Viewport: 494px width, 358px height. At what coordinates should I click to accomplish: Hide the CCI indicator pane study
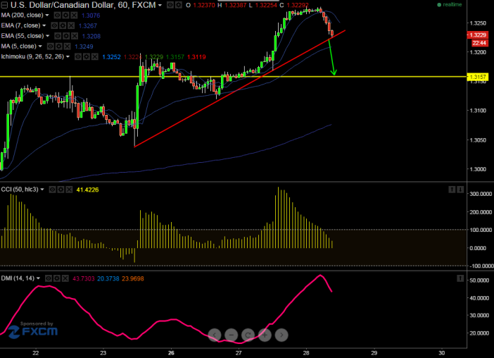(x=53, y=190)
